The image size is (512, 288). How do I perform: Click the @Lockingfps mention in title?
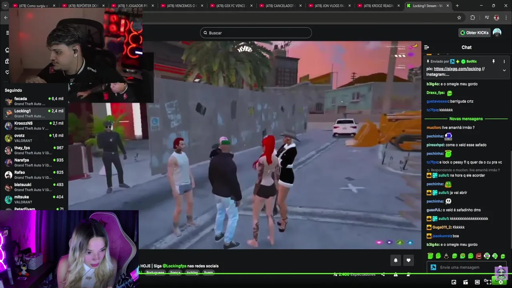(x=174, y=266)
